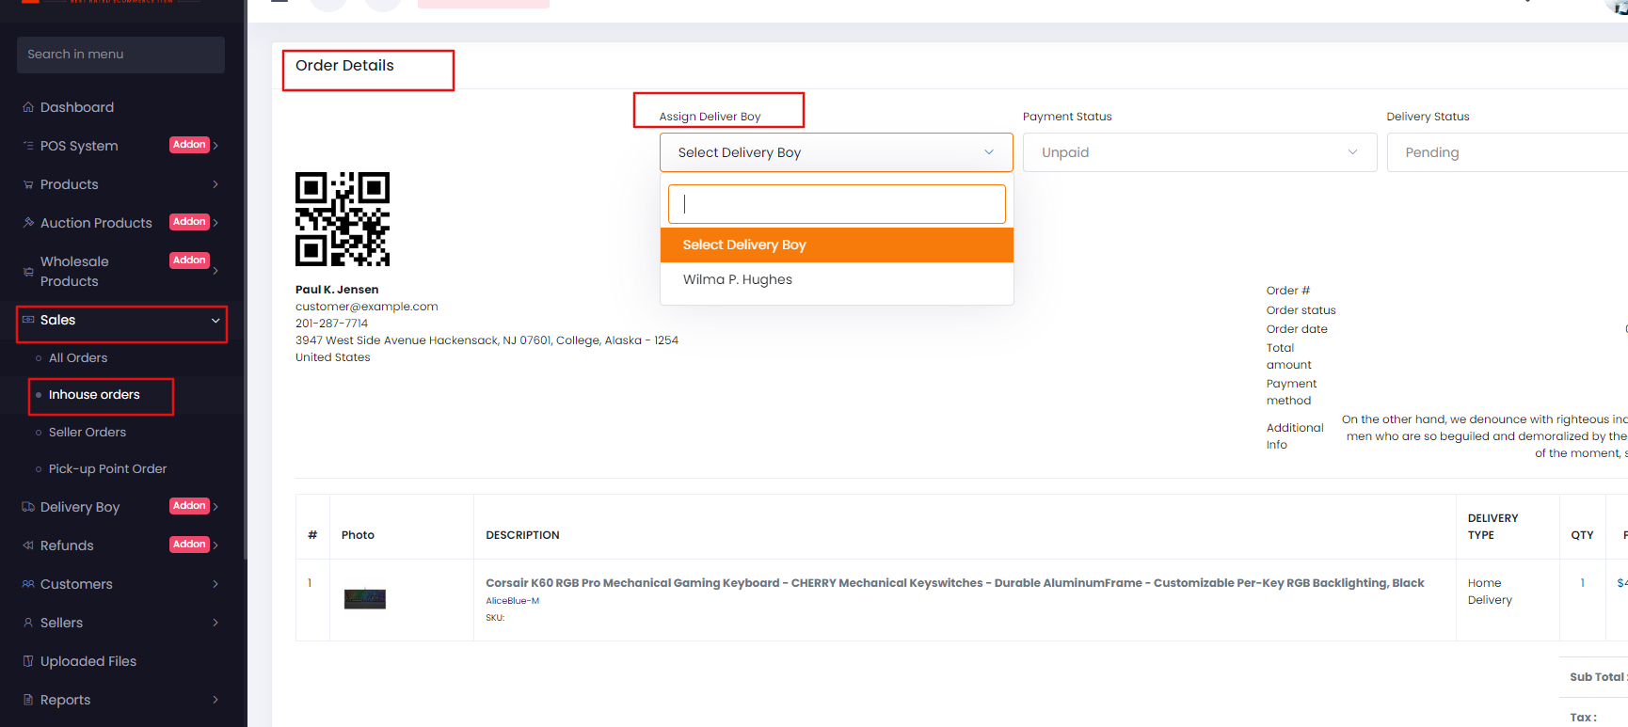This screenshot has height=727, width=1628.
Task: Click the Wholesale Products icon
Action: [x=28, y=271]
